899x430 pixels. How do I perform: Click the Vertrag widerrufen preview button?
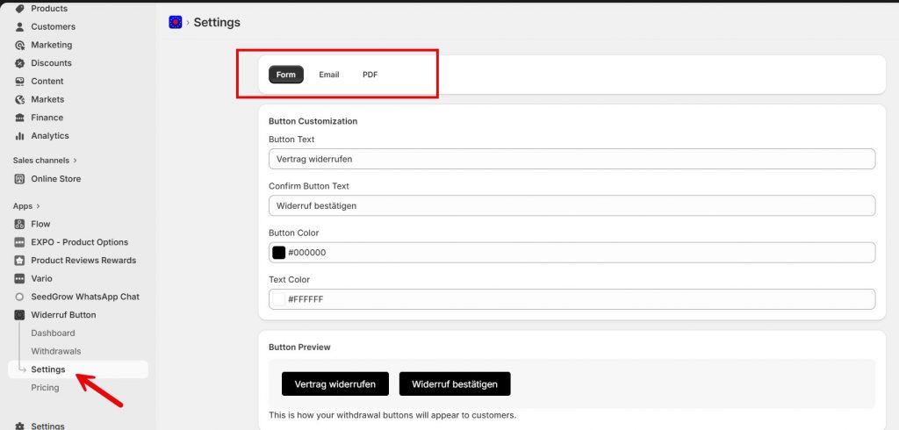(x=334, y=384)
